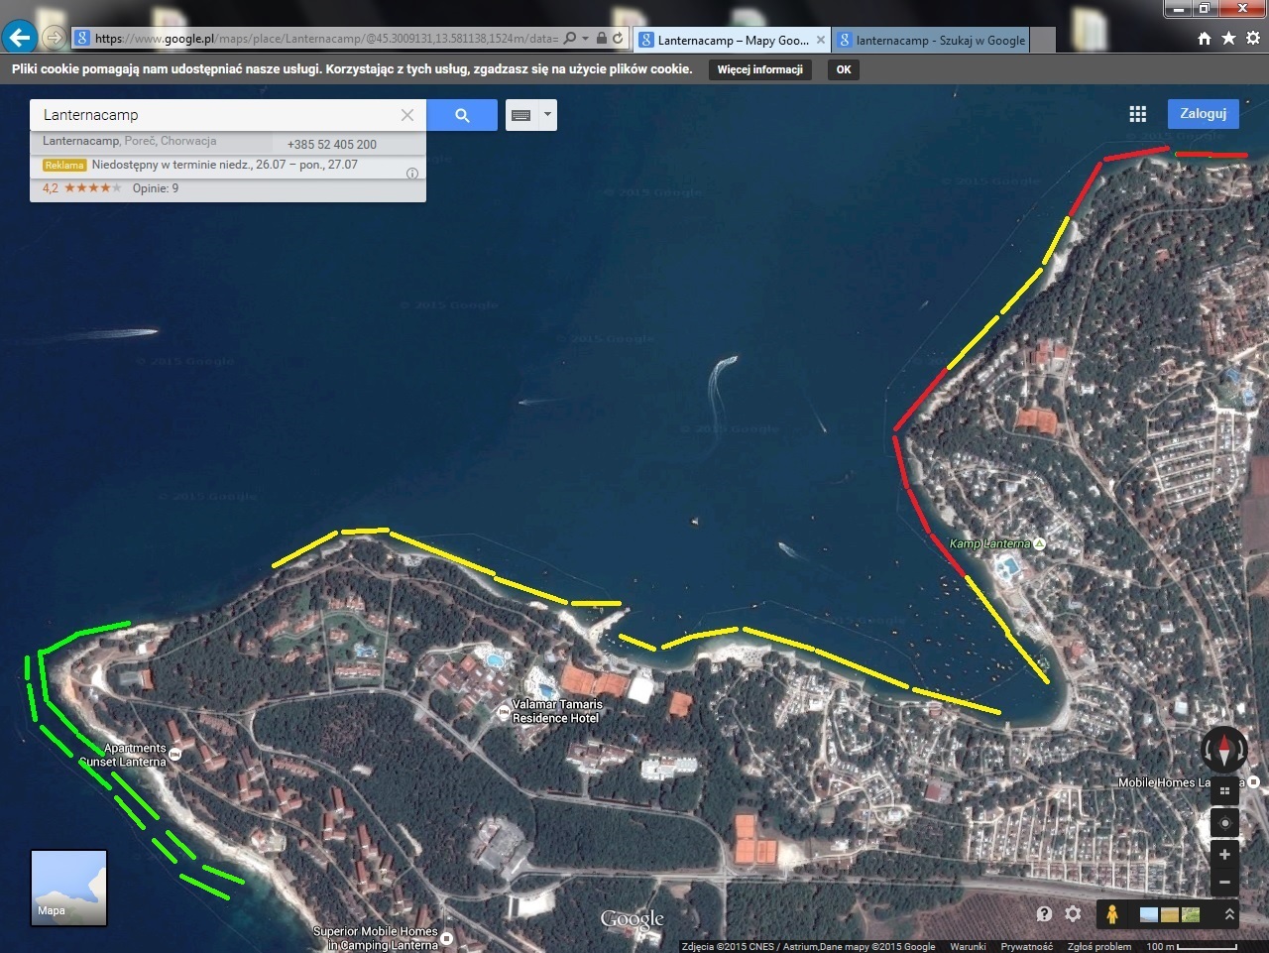Open Więcej informacji about cookies
The width and height of the screenshot is (1269, 953).
pos(760,69)
